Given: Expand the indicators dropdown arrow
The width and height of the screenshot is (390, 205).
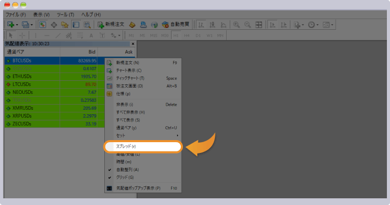Looking at the screenshot, I should (303, 25).
